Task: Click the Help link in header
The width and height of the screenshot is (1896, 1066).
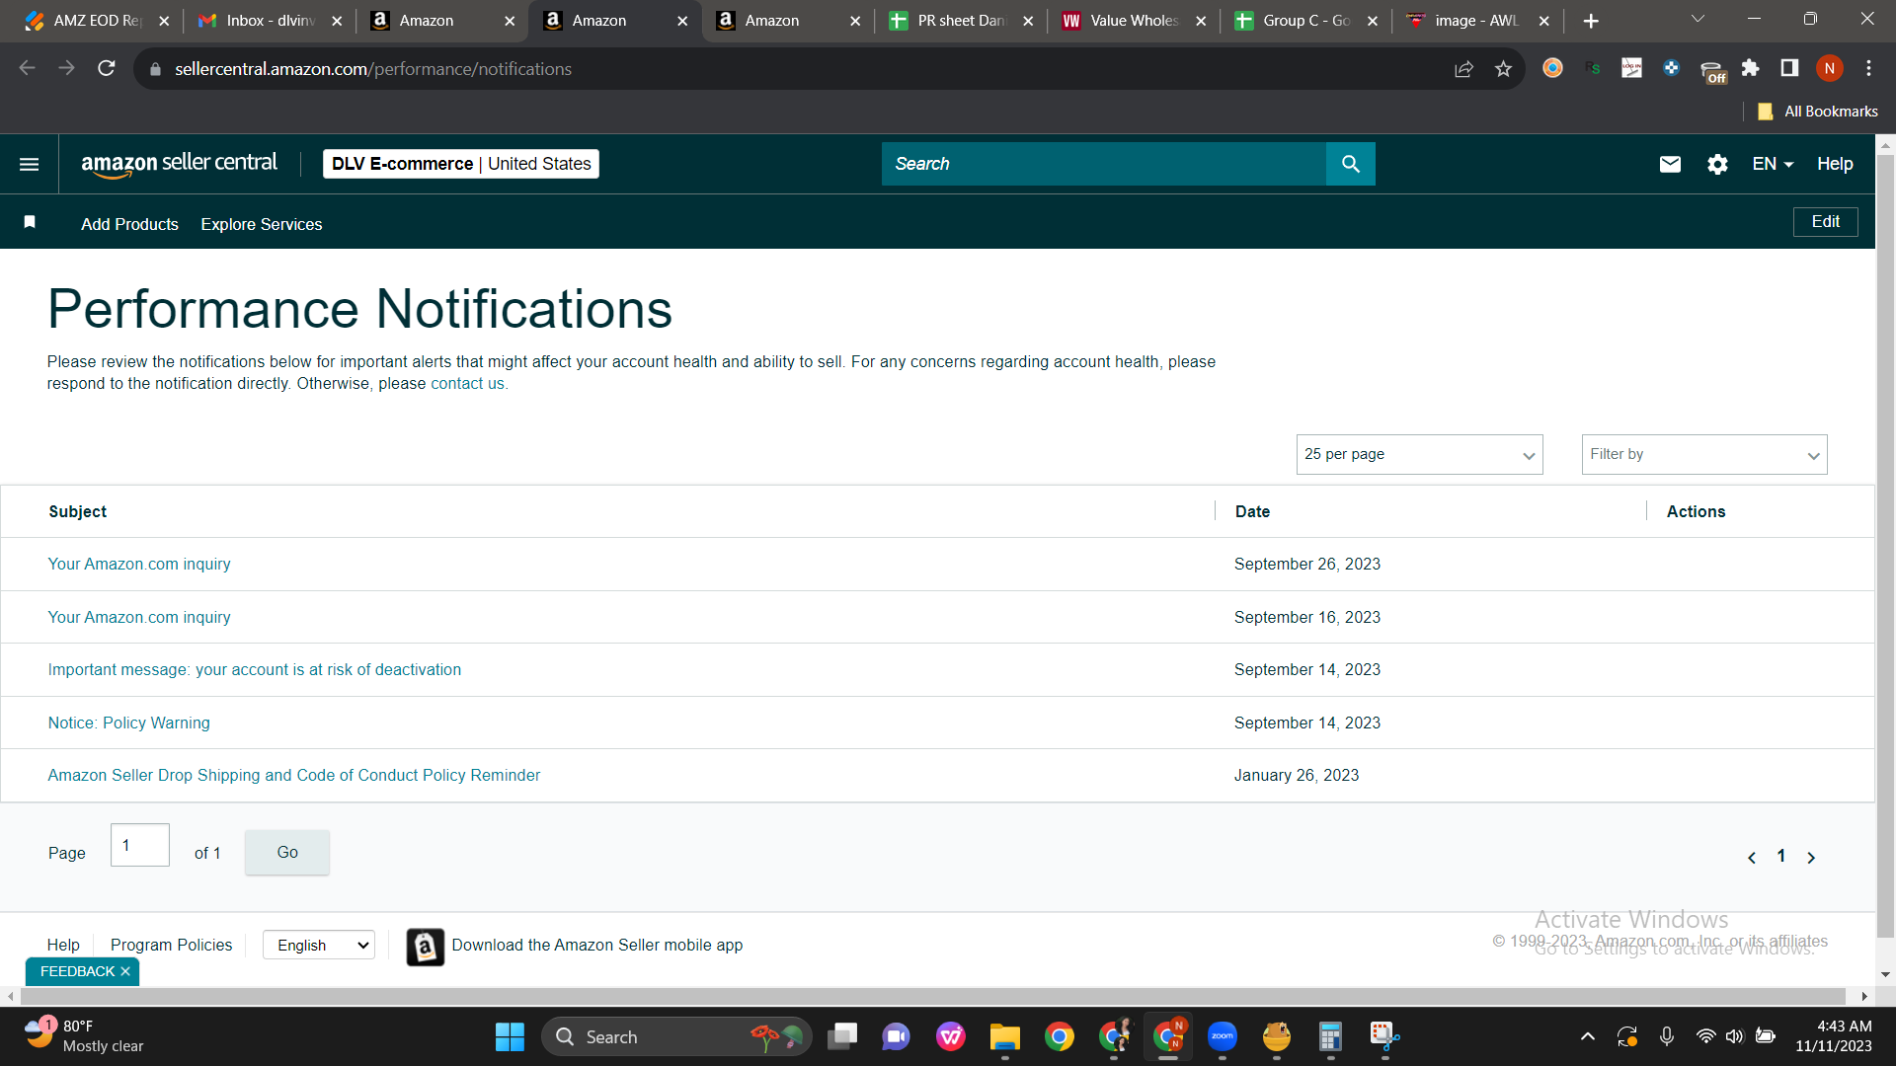Action: point(1835,164)
